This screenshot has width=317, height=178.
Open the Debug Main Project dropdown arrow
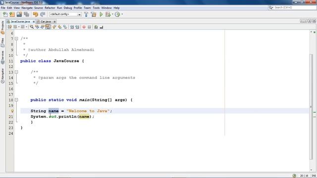(x=112, y=14)
